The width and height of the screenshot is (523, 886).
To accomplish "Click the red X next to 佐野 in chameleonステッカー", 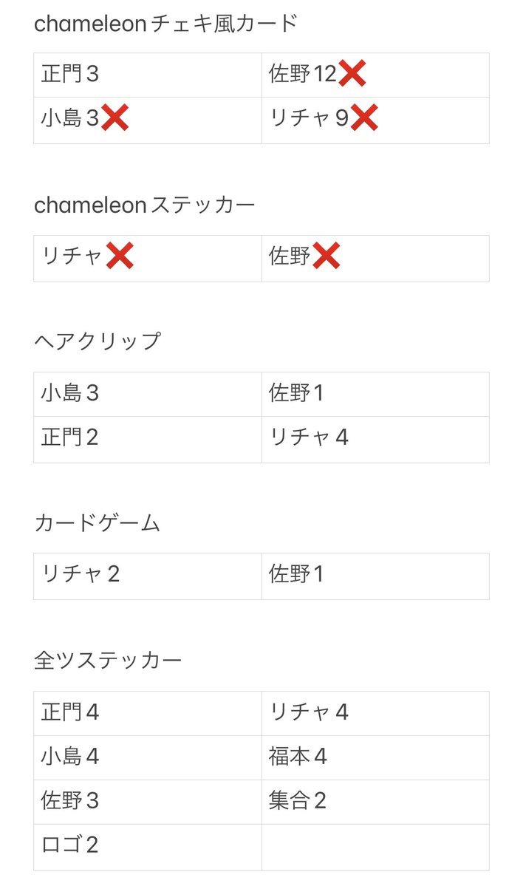I will [x=327, y=256].
